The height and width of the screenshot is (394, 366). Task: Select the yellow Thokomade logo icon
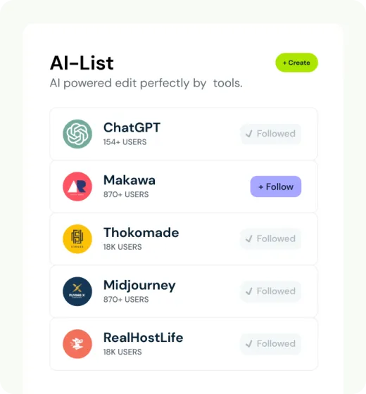click(x=77, y=239)
